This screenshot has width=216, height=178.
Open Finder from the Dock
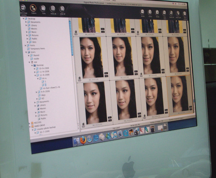click(x=77, y=141)
